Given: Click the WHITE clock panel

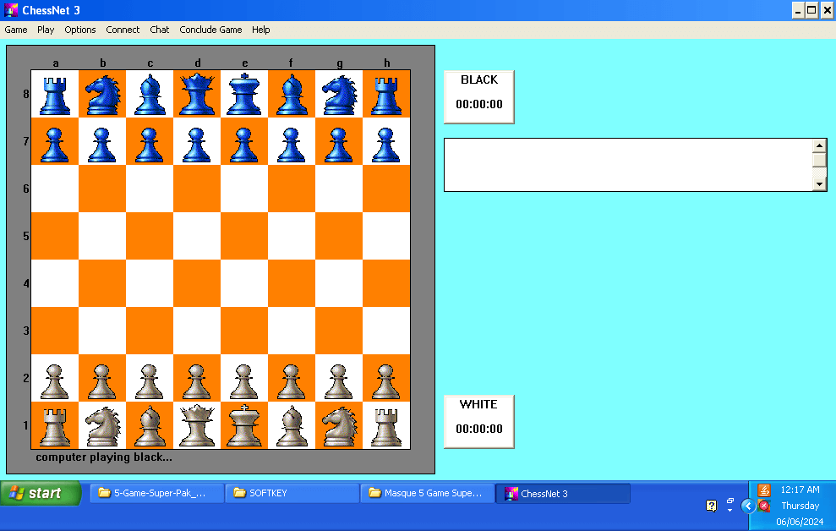Looking at the screenshot, I should click(478, 422).
